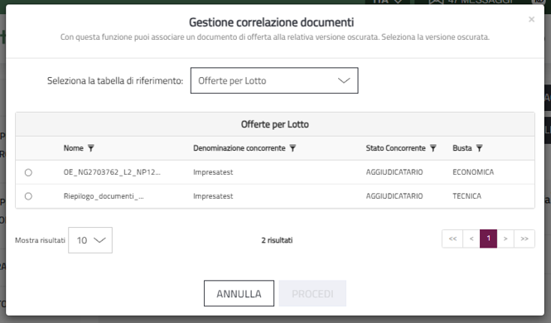551x323 pixels.
Task: Click the Nome column header
Action: [x=74, y=148]
